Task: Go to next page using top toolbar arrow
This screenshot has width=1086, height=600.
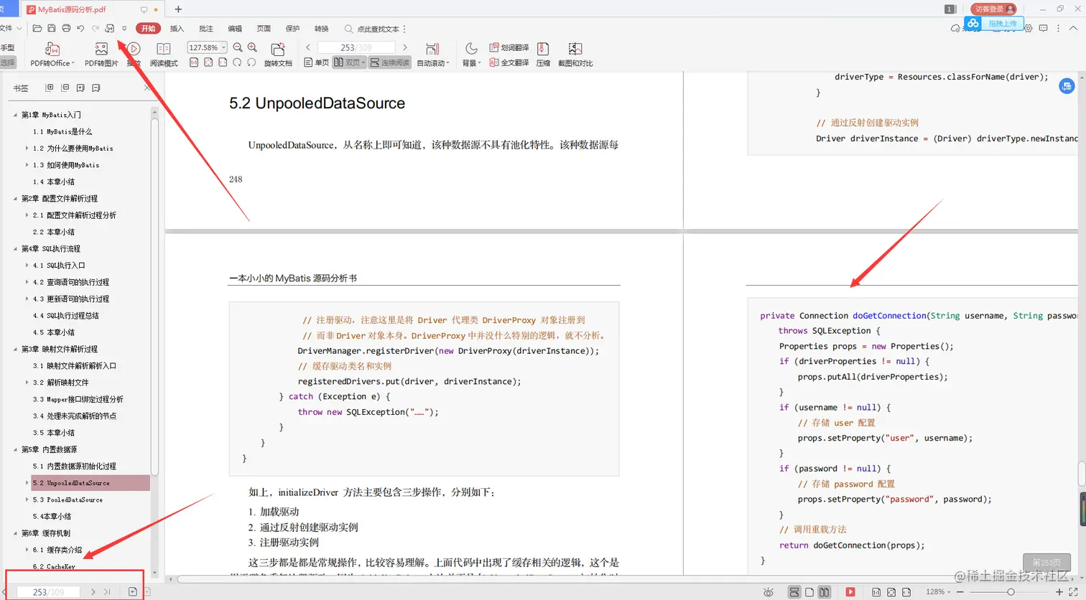Action: (405, 47)
